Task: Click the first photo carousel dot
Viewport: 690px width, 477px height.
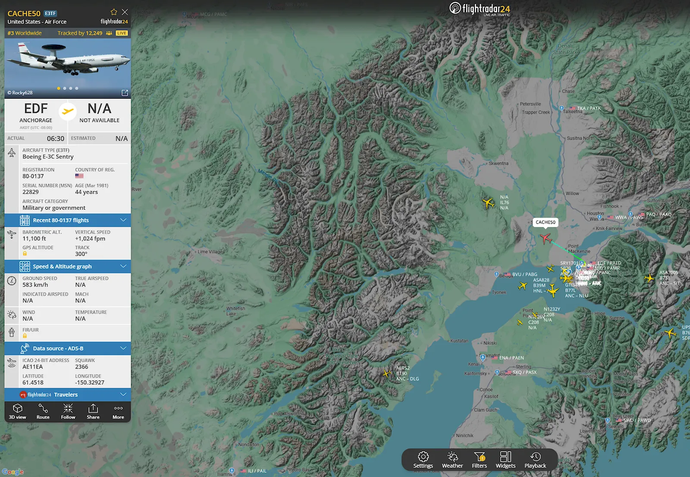Action: (x=59, y=88)
